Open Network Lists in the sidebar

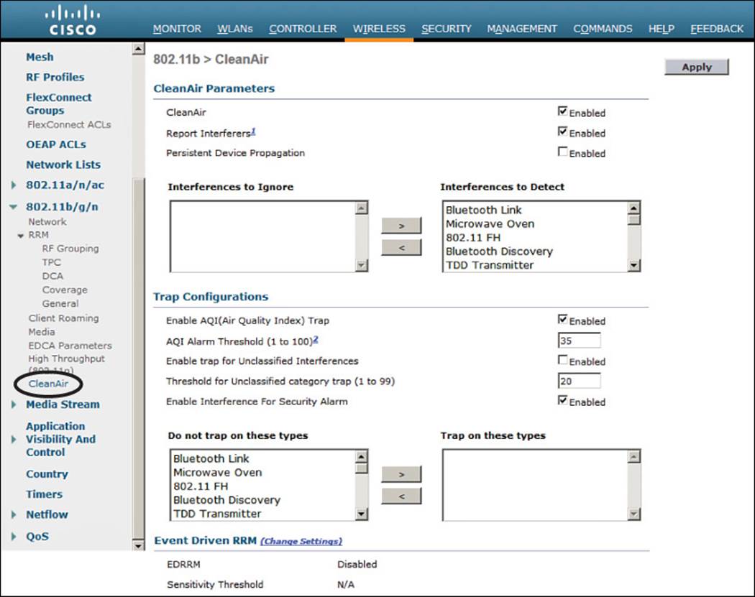click(x=63, y=165)
